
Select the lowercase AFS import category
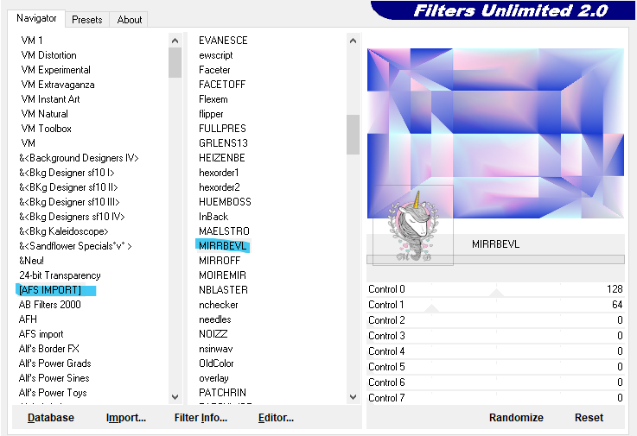[41, 334]
